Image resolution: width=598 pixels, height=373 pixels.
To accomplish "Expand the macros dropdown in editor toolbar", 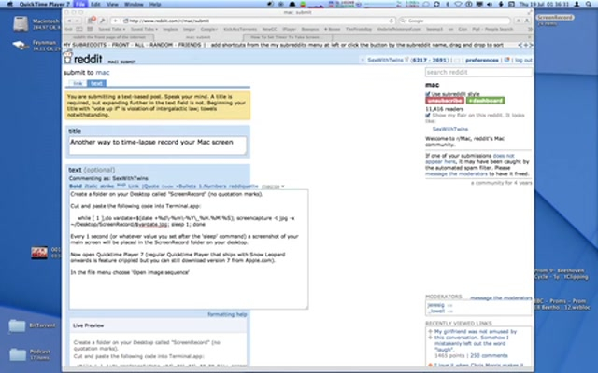I will point(272,186).
